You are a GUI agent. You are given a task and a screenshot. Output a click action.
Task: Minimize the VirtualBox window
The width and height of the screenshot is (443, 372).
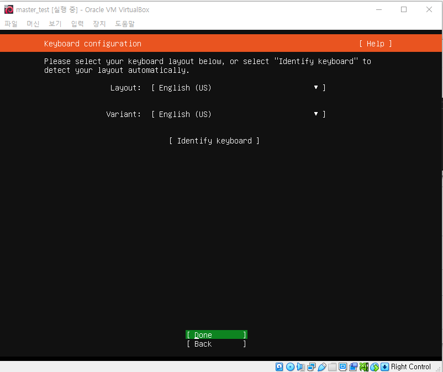[379, 9]
